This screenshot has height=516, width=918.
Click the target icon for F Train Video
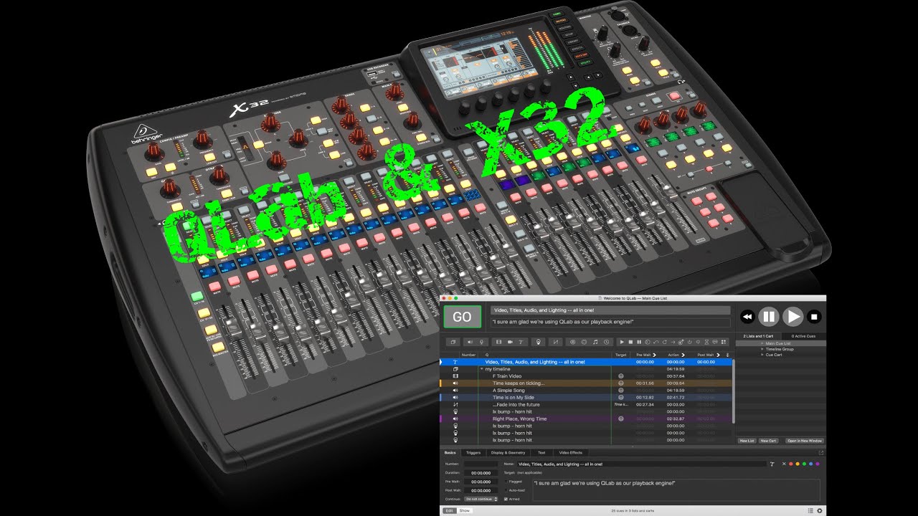coord(620,376)
